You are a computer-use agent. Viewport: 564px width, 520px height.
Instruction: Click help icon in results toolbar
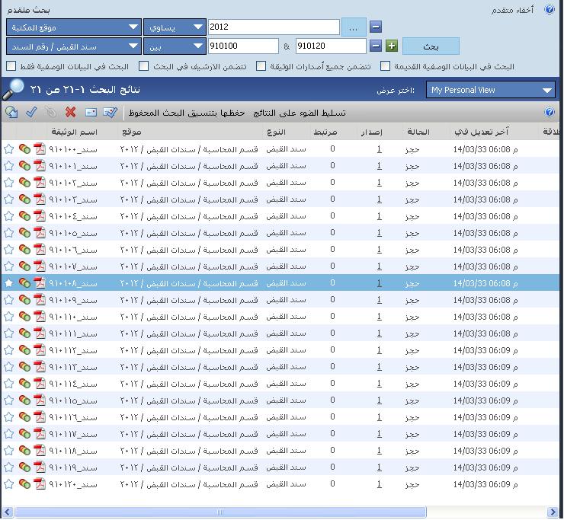550,113
